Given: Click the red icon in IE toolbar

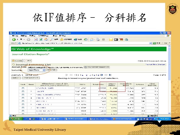Looking at the screenshot, I should 121,39.
